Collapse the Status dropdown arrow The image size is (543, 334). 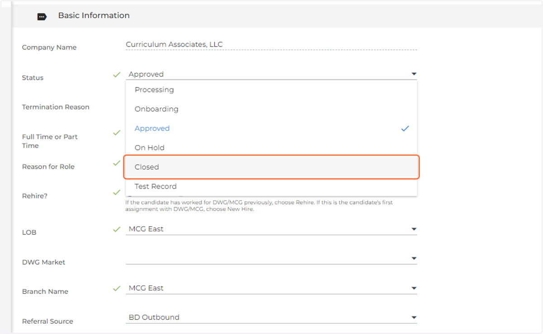[x=414, y=74]
